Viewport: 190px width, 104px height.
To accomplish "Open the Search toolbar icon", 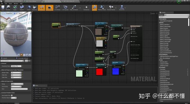I will point(22,8).
